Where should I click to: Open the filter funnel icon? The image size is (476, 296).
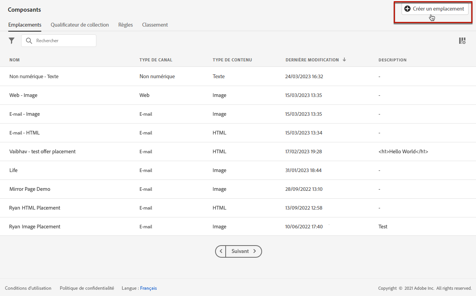pos(12,41)
